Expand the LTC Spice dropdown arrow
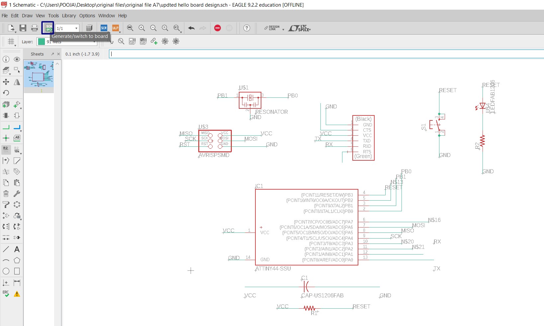 point(310,30)
